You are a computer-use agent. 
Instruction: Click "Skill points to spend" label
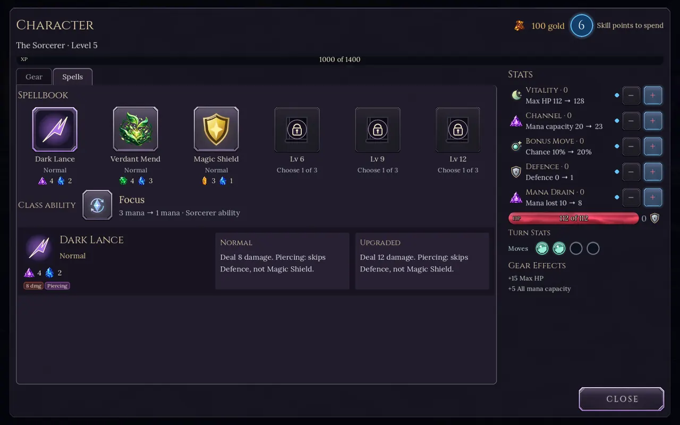pos(630,25)
